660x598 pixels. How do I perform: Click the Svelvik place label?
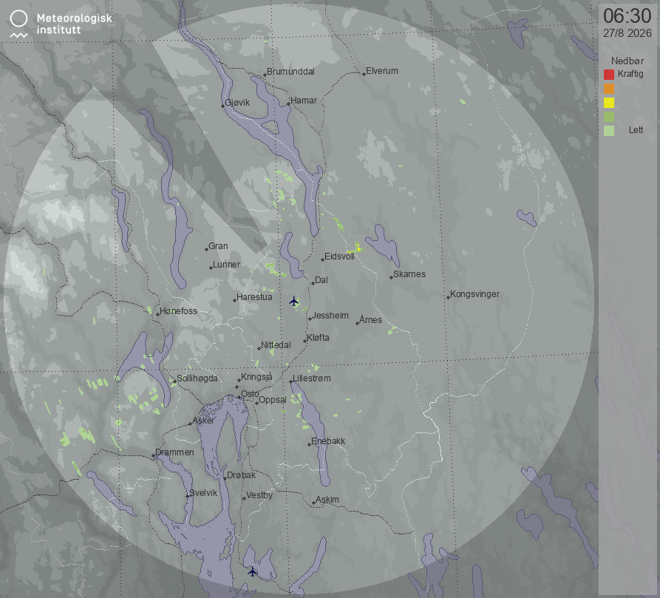[203, 493]
